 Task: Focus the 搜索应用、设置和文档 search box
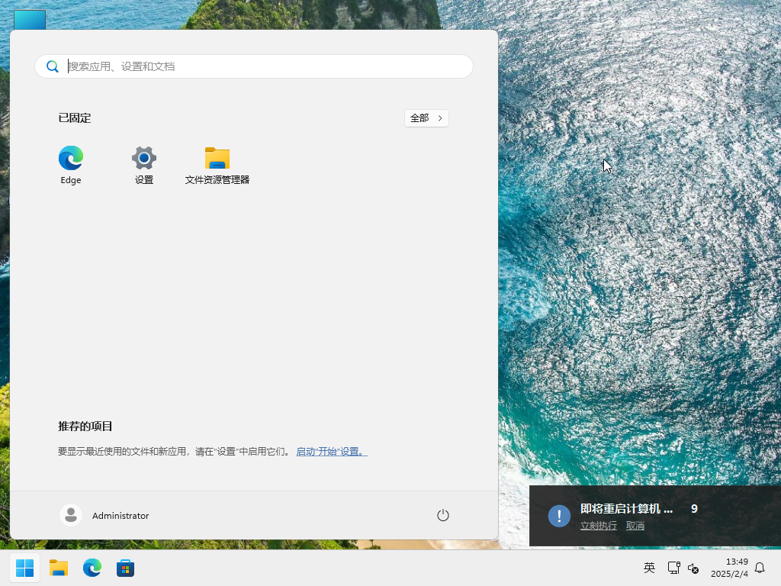point(259,66)
